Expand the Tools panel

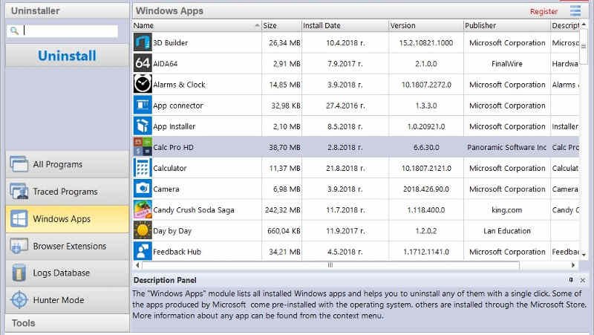[x=68, y=323]
